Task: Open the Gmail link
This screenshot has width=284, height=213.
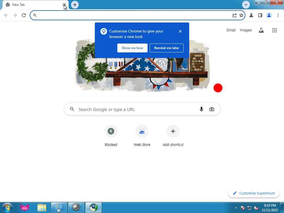Action: (x=231, y=30)
